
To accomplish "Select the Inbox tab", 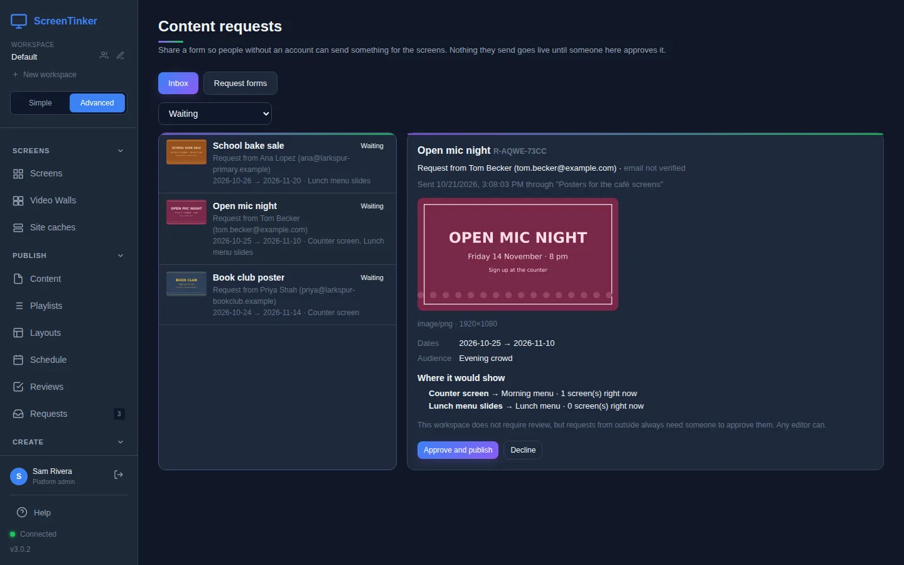I will point(178,83).
